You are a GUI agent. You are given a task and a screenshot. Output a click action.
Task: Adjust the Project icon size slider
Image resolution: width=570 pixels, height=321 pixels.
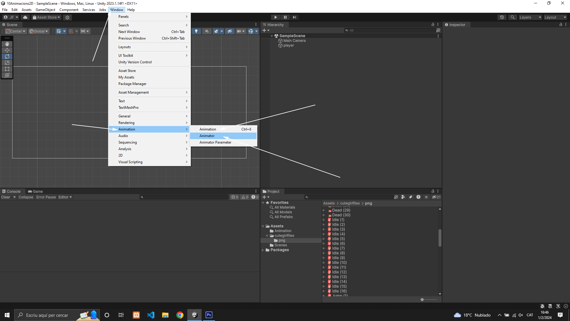coord(422,300)
